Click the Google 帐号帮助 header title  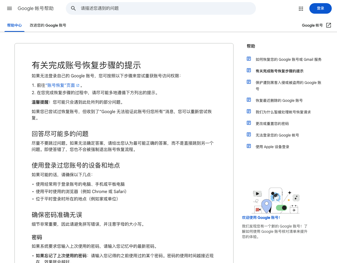36,8
